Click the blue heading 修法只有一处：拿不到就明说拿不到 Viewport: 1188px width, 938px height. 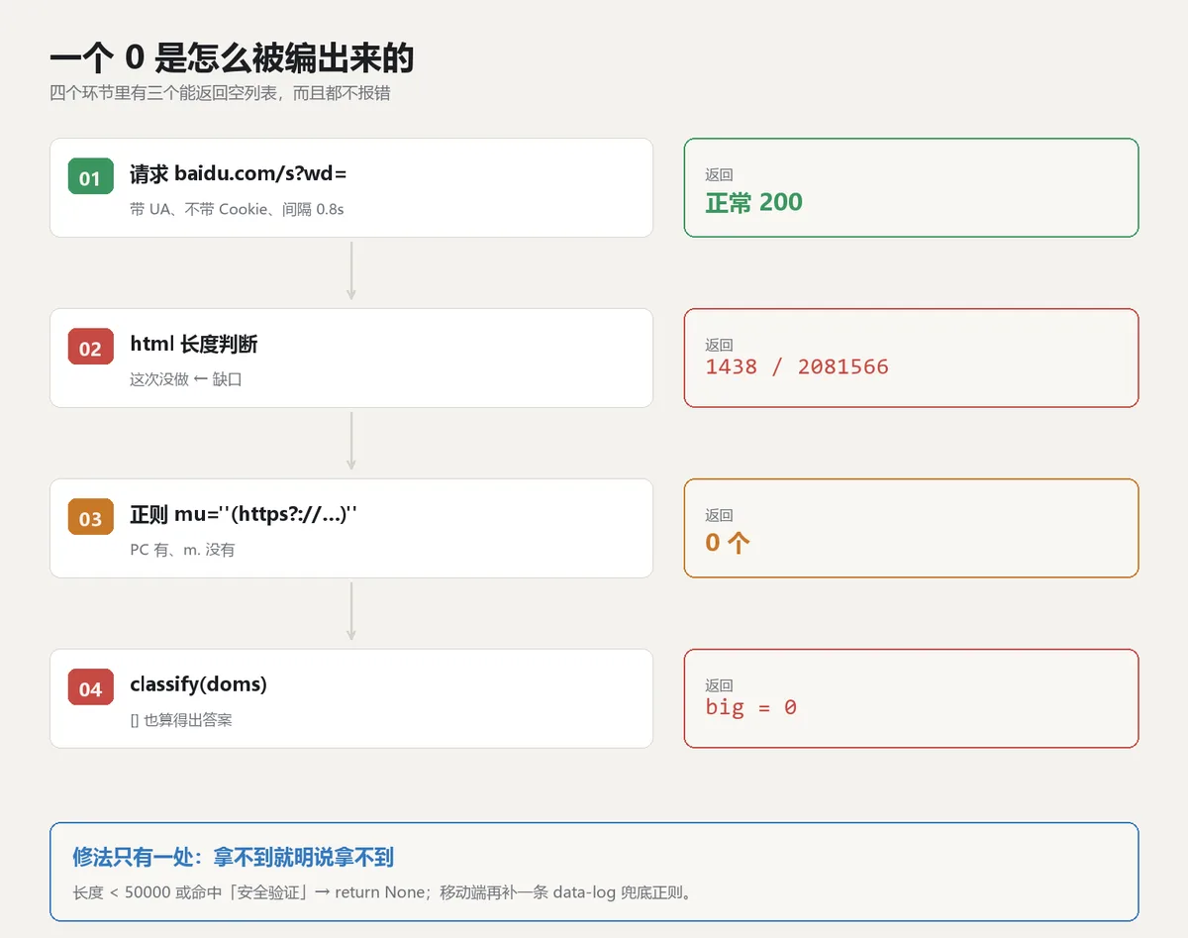pos(234,858)
